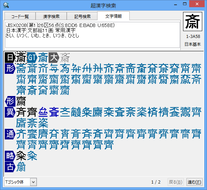
Task: Select the 文字情報 tab
Action: pos(113,16)
